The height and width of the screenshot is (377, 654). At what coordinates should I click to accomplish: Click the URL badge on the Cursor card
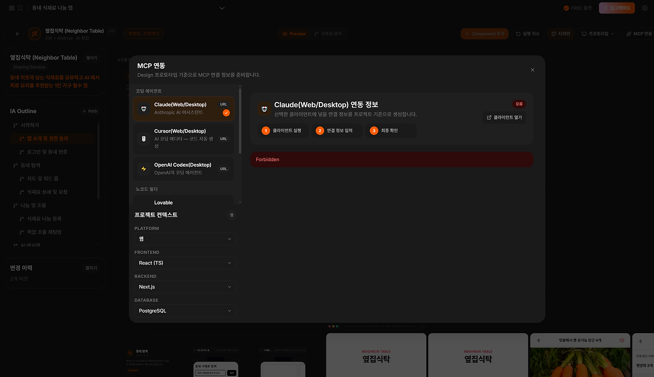pyautogui.click(x=224, y=139)
